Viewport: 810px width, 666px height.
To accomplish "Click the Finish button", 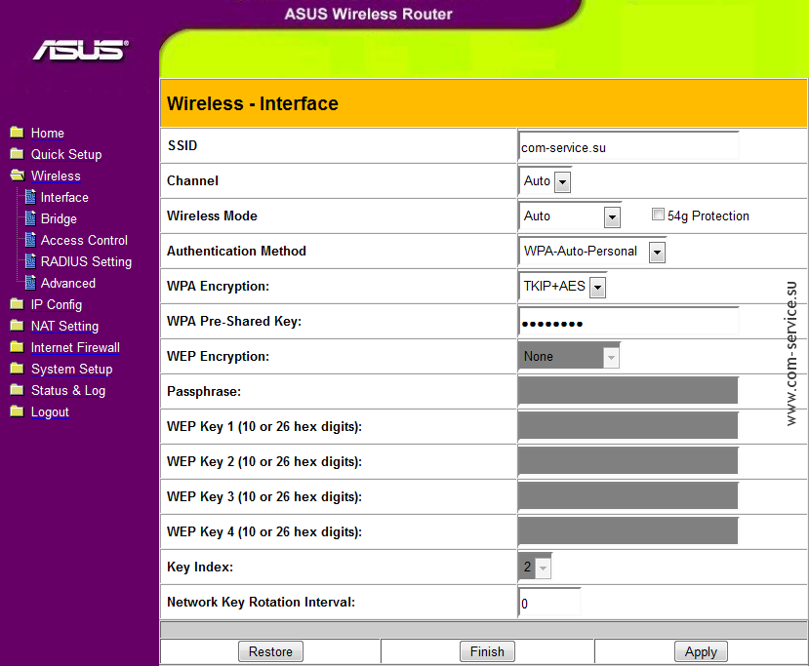I will click(x=487, y=651).
